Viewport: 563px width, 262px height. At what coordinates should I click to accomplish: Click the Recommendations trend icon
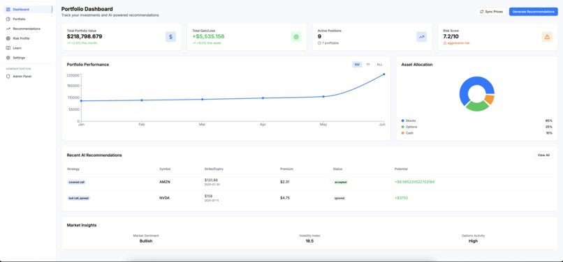pyautogui.click(x=8, y=29)
